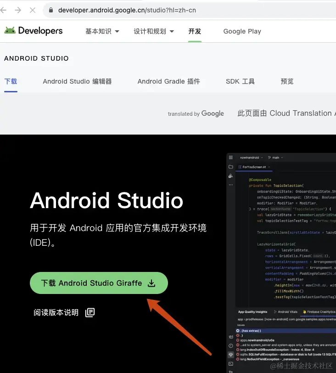
Task: Click the download icon in Giraffe button
Action: [151, 283]
